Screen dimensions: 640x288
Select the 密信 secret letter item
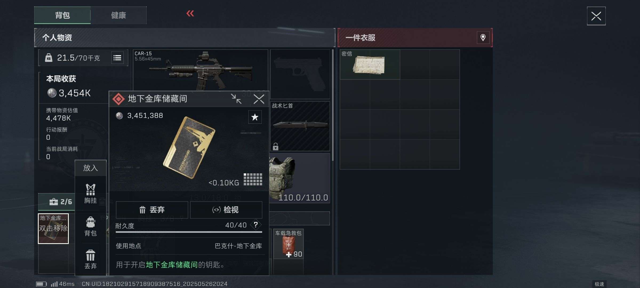click(370, 64)
